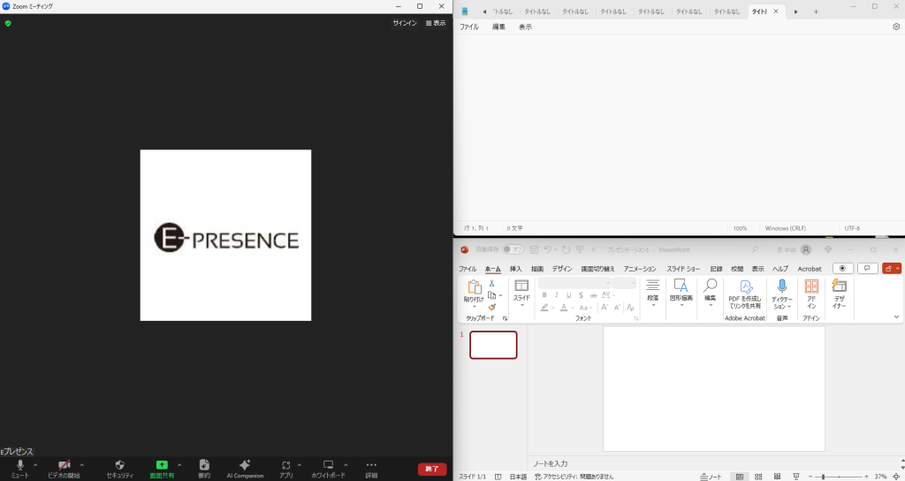Image resolution: width=905 pixels, height=481 pixels.
Task: Toggle Underline formatting in PowerPoint
Action: point(568,295)
